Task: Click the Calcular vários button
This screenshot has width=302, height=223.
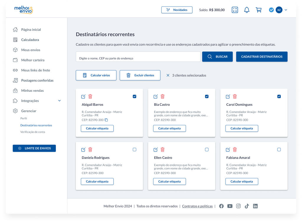Action: point(96,75)
